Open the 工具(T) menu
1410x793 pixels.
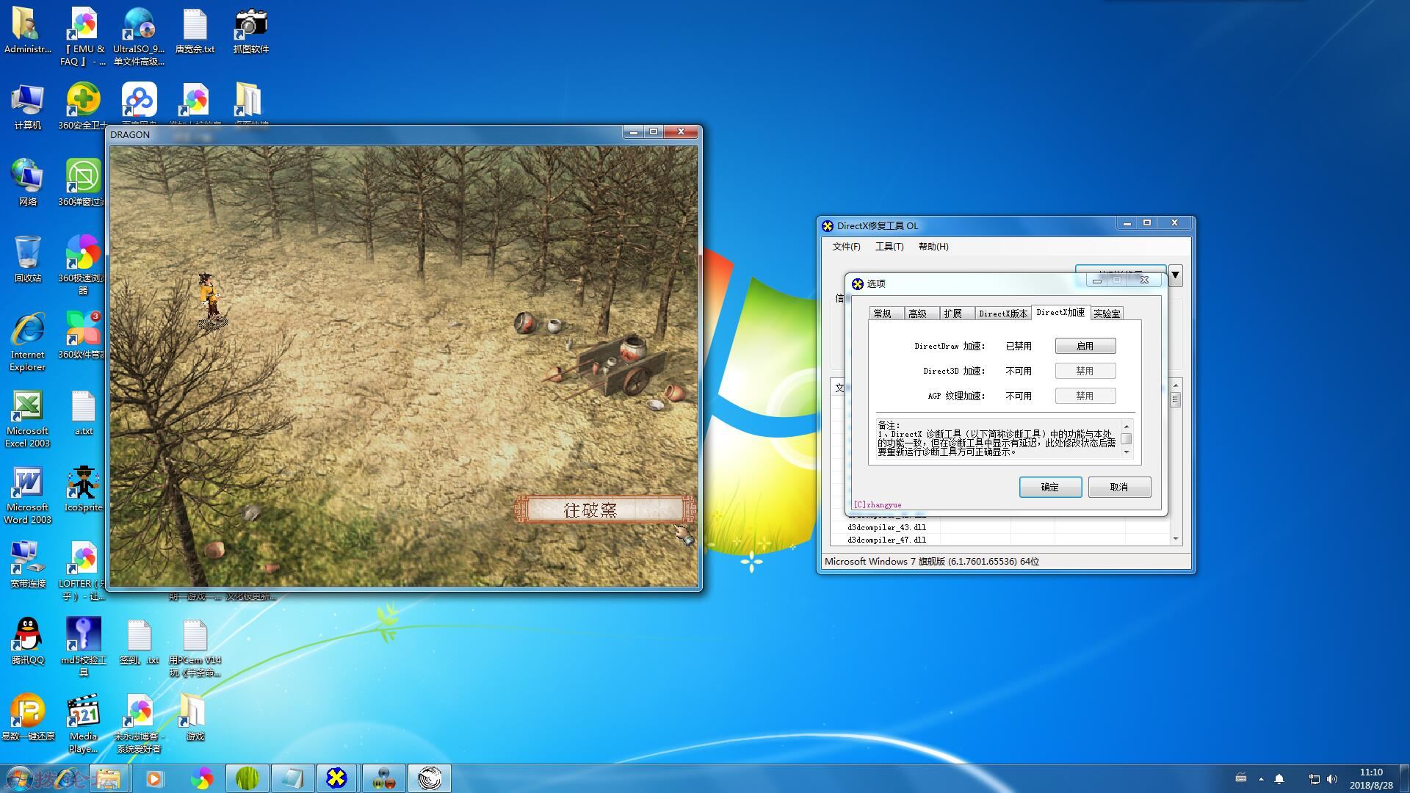click(x=889, y=247)
